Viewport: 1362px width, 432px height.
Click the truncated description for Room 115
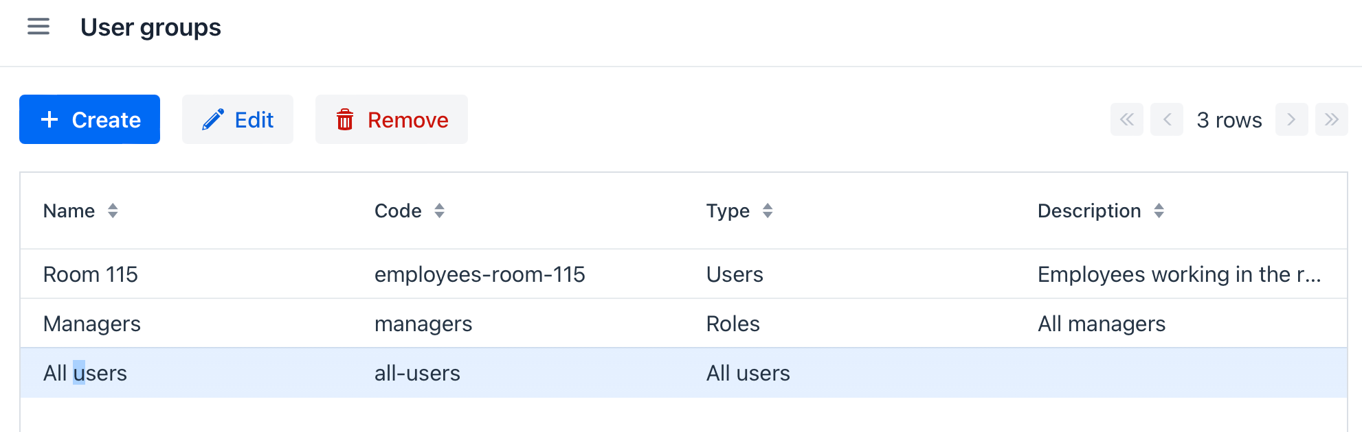(x=1178, y=274)
